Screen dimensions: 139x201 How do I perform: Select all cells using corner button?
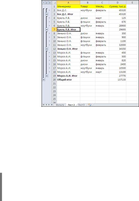click(x=54, y=3)
